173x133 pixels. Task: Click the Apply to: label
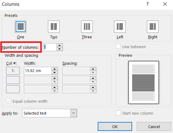10,113
